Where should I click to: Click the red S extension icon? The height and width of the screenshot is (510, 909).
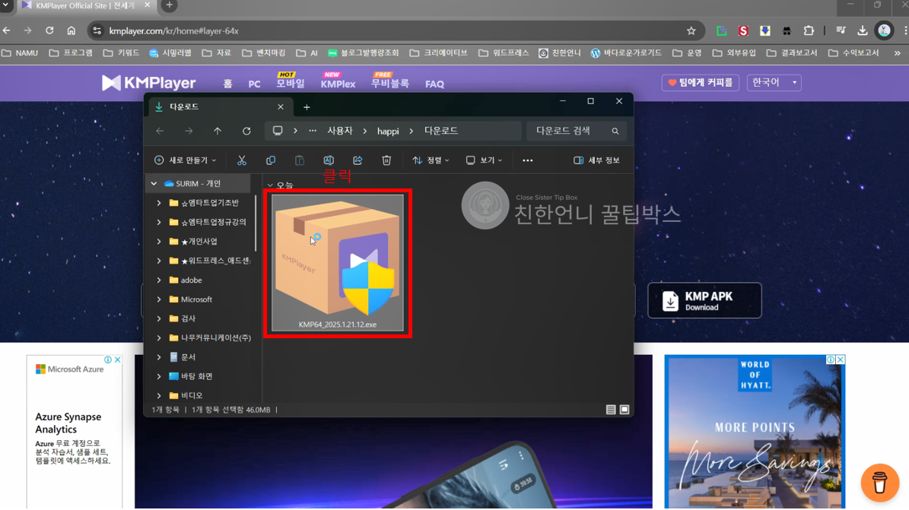[743, 30]
